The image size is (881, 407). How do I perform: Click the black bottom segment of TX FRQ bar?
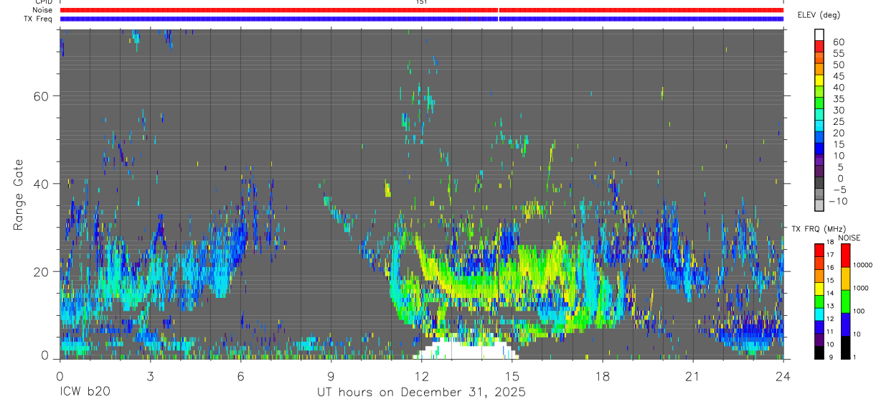tap(819, 353)
